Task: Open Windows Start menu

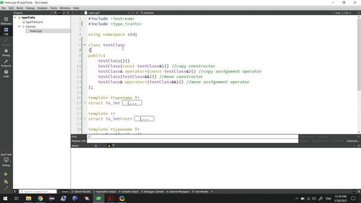Action: coord(5,198)
